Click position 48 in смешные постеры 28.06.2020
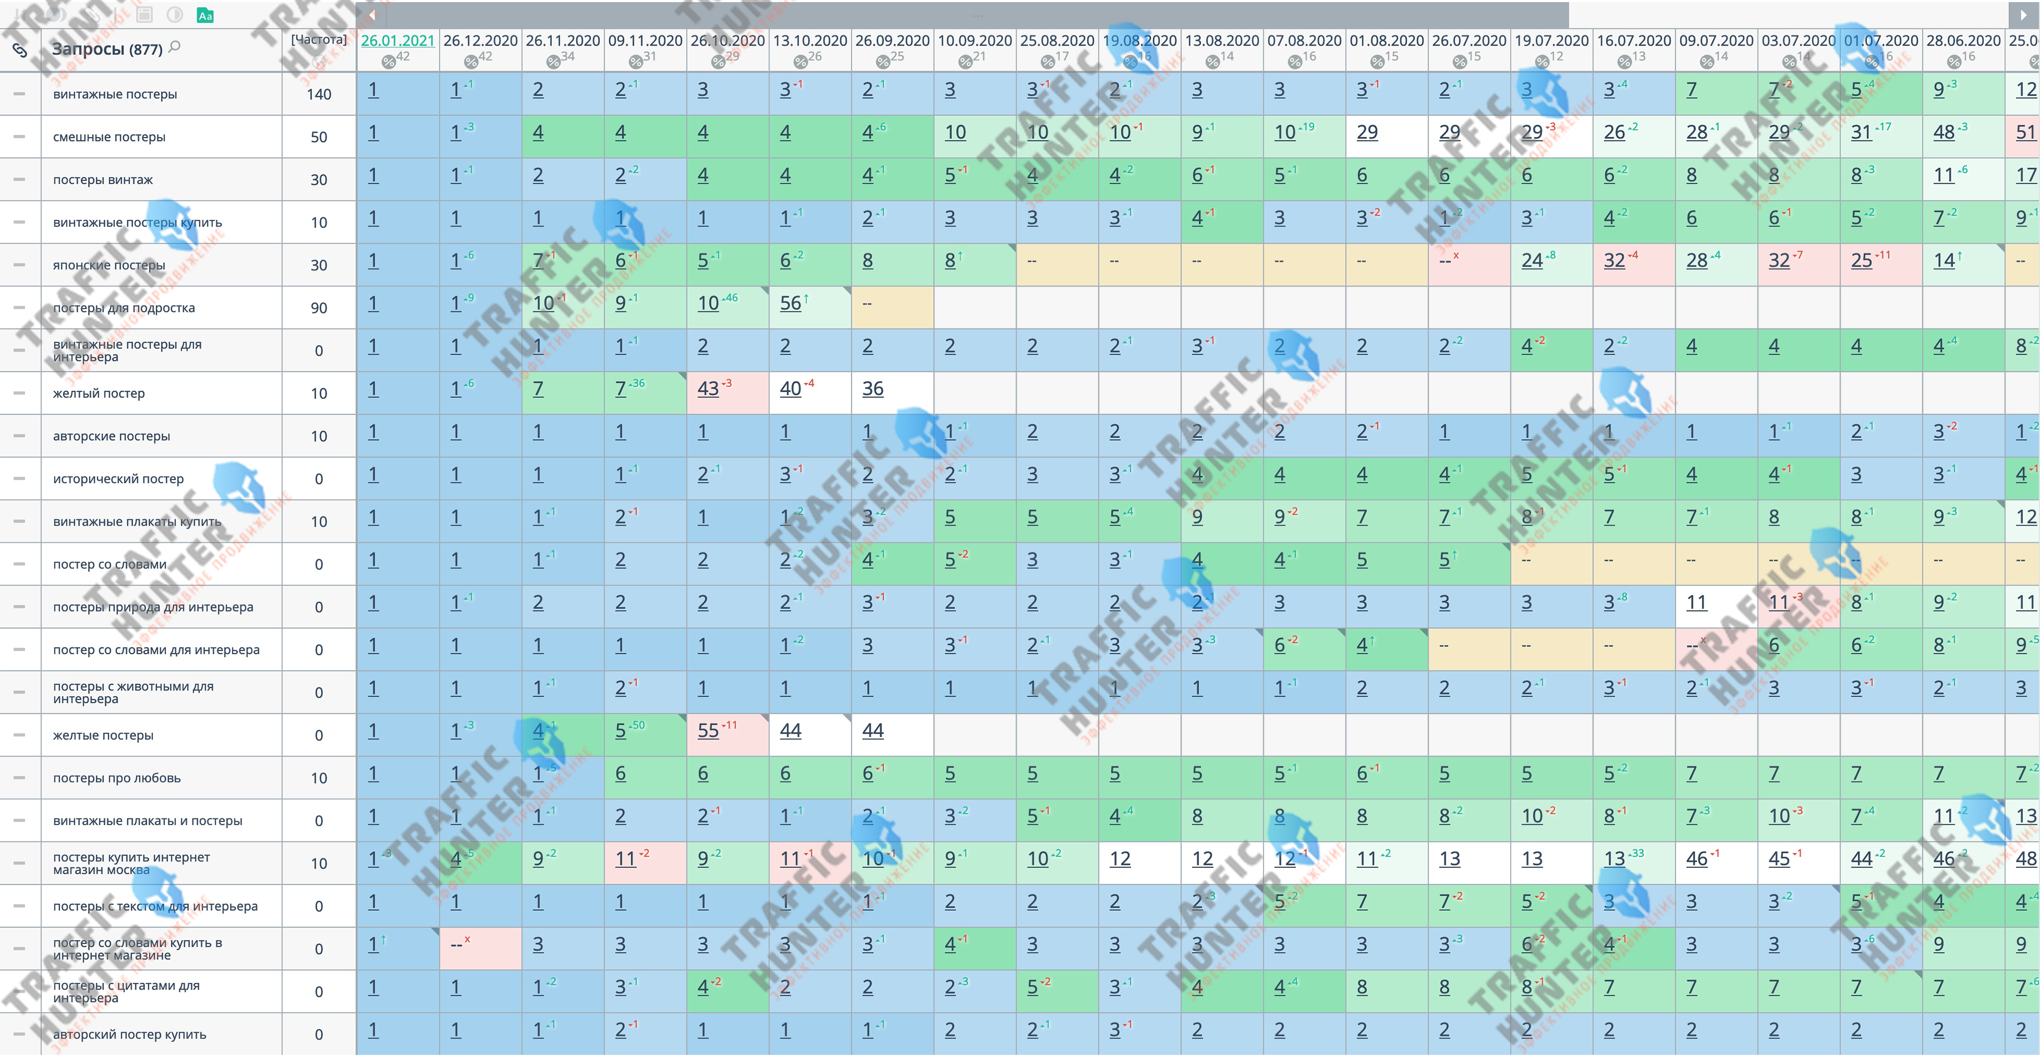 pos(1943,133)
